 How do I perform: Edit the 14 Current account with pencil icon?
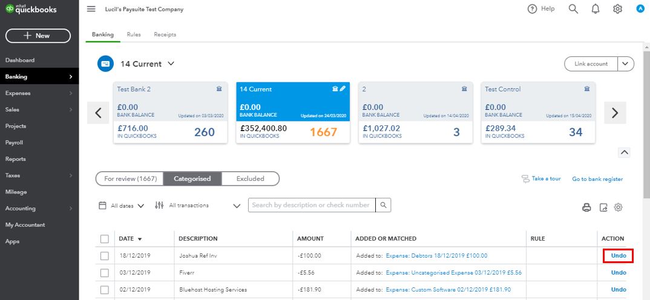[343, 89]
